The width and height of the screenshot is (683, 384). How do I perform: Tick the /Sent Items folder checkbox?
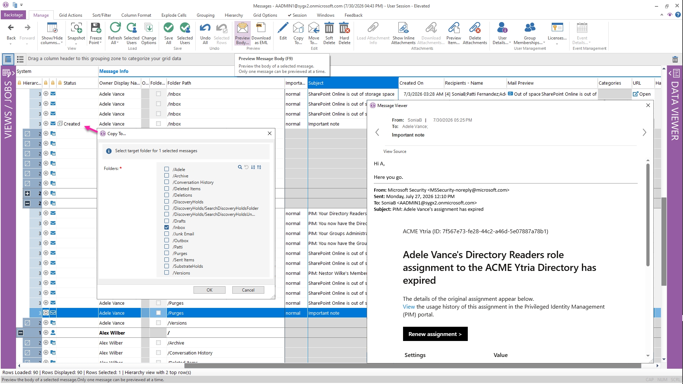[166, 260]
